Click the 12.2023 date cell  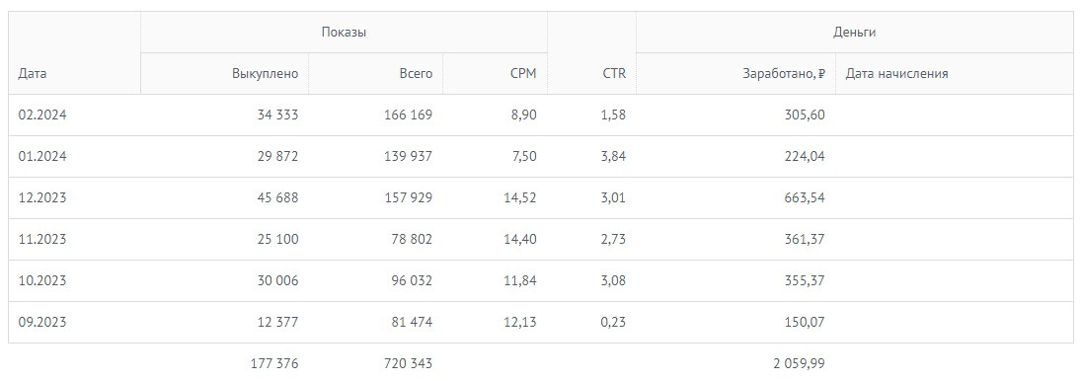tap(42, 198)
